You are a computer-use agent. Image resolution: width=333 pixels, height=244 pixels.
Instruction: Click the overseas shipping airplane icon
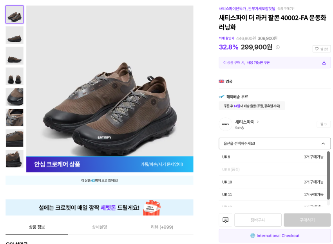point(222,97)
